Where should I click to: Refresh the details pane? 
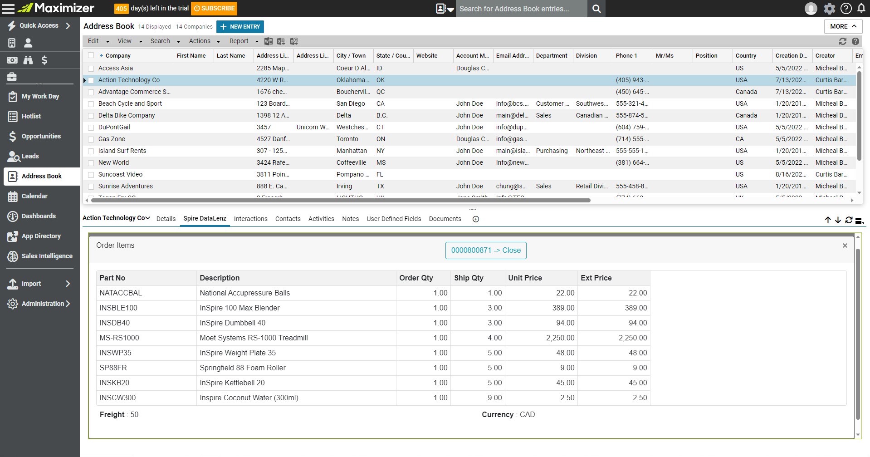coord(849,220)
